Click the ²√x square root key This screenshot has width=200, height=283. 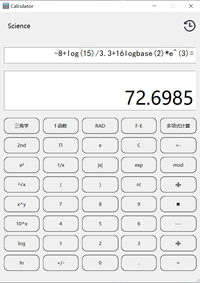22,185
